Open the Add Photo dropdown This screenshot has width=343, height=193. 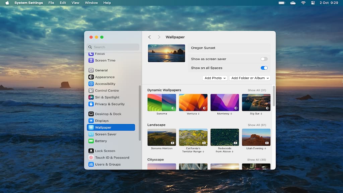[x=215, y=78]
